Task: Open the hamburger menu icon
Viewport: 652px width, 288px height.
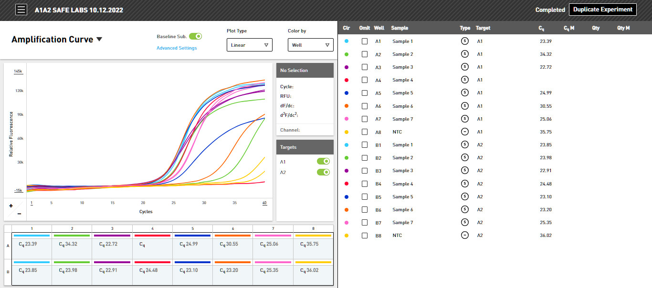Action: [x=21, y=10]
